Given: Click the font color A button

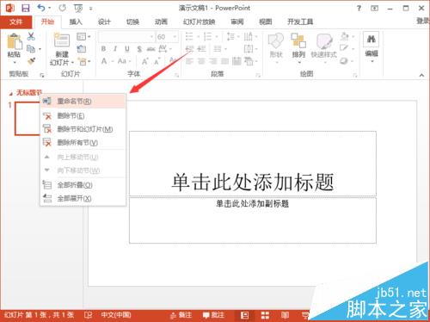Looking at the screenshot, I should pyautogui.click(x=104, y=61).
